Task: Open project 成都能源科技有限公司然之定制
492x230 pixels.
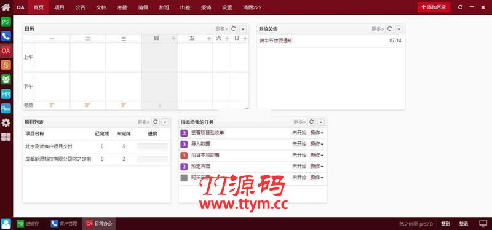Action: tap(58, 159)
